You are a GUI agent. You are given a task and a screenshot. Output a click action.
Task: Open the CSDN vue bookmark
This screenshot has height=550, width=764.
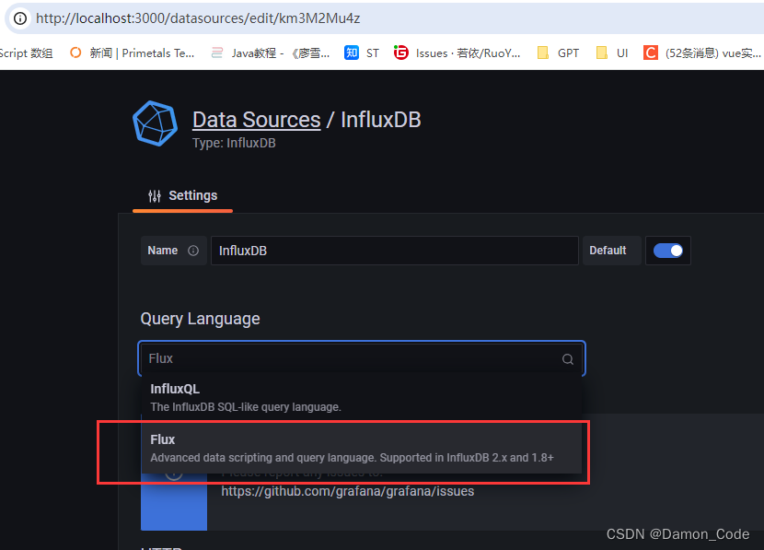[702, 53]
